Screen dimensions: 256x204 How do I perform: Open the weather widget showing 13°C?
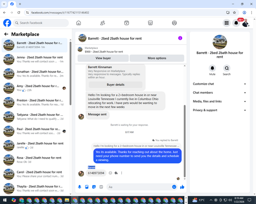(198, 200)
